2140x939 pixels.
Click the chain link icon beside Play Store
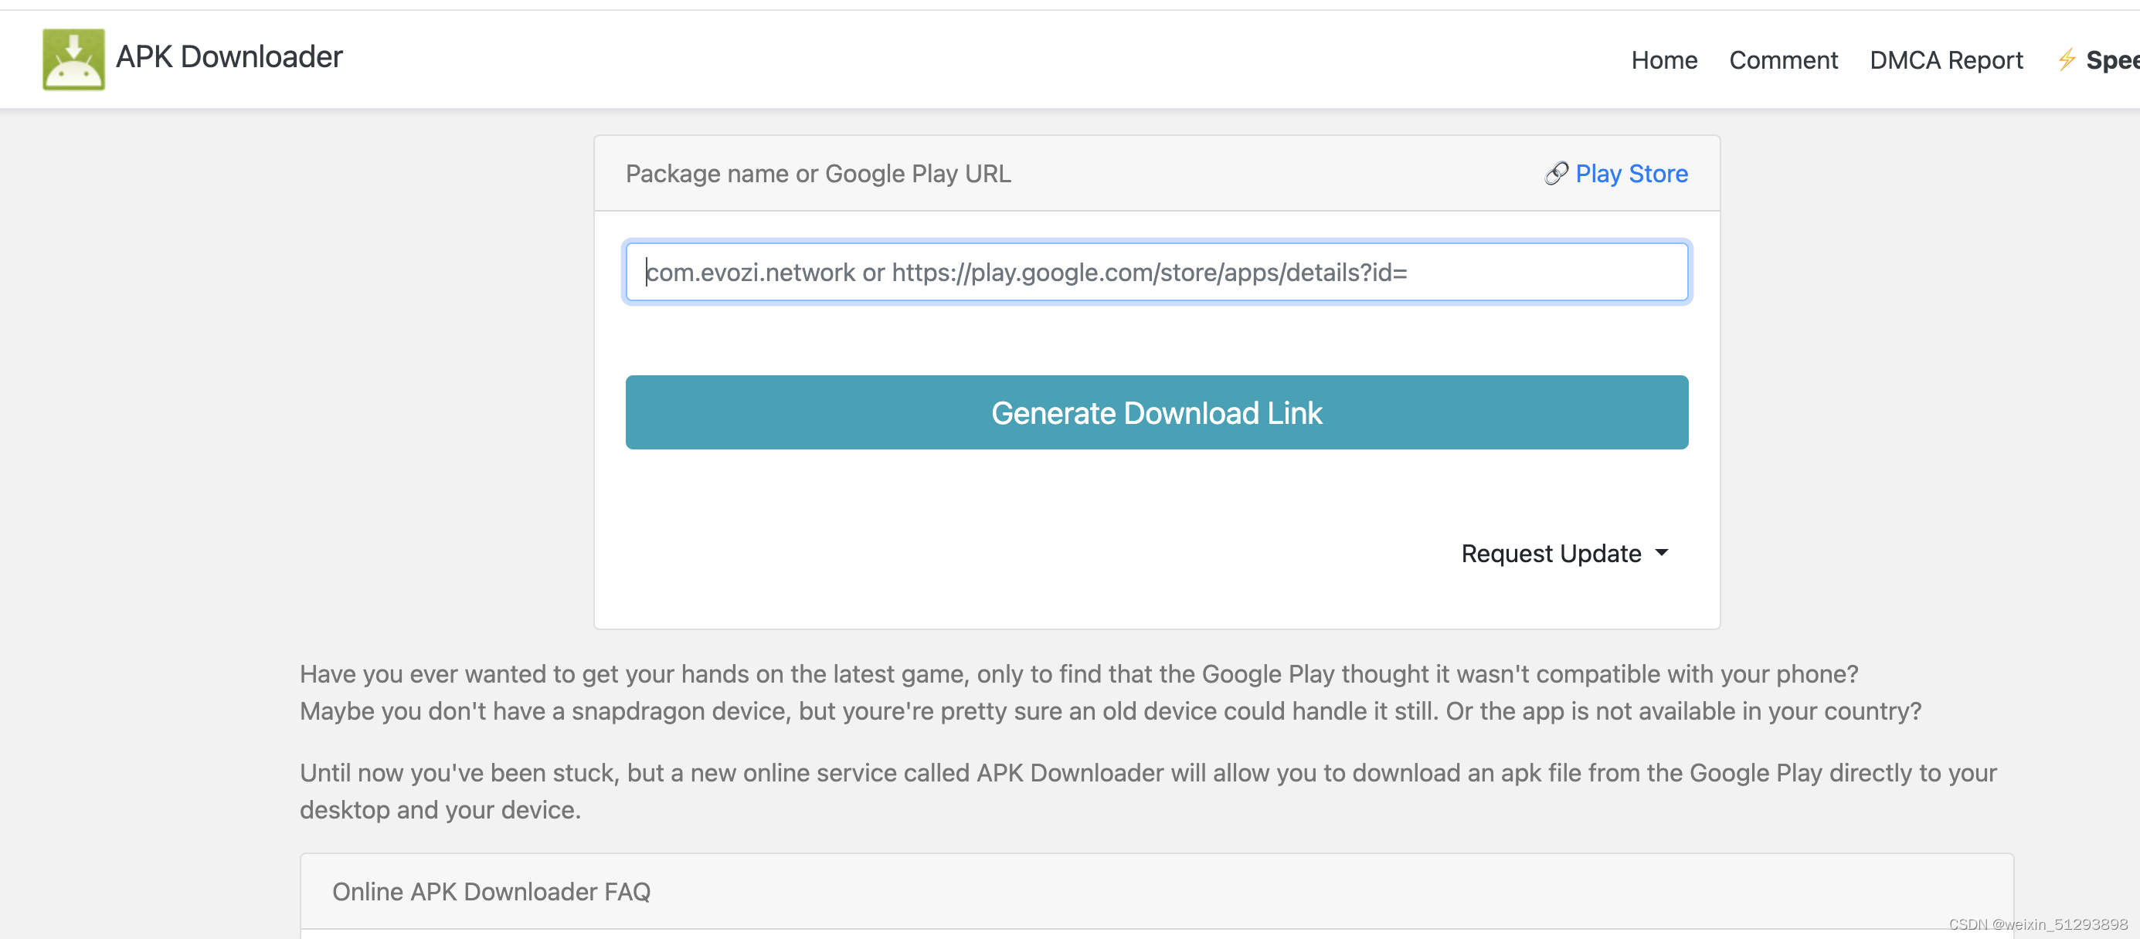1556,174
